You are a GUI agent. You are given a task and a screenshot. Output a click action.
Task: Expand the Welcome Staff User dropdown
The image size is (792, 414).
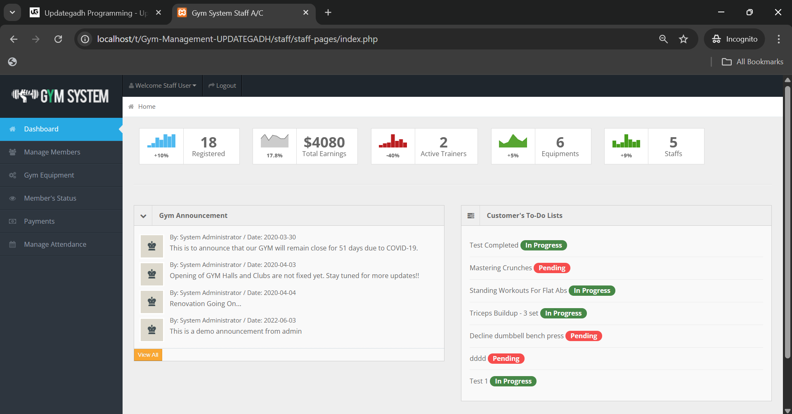(x=163, y=86)
